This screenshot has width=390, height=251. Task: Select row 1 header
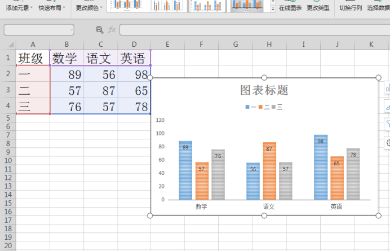(8, 58)
